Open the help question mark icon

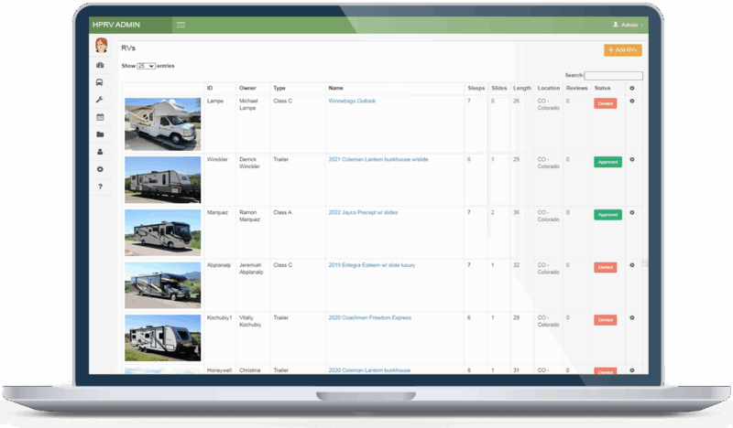100,187
